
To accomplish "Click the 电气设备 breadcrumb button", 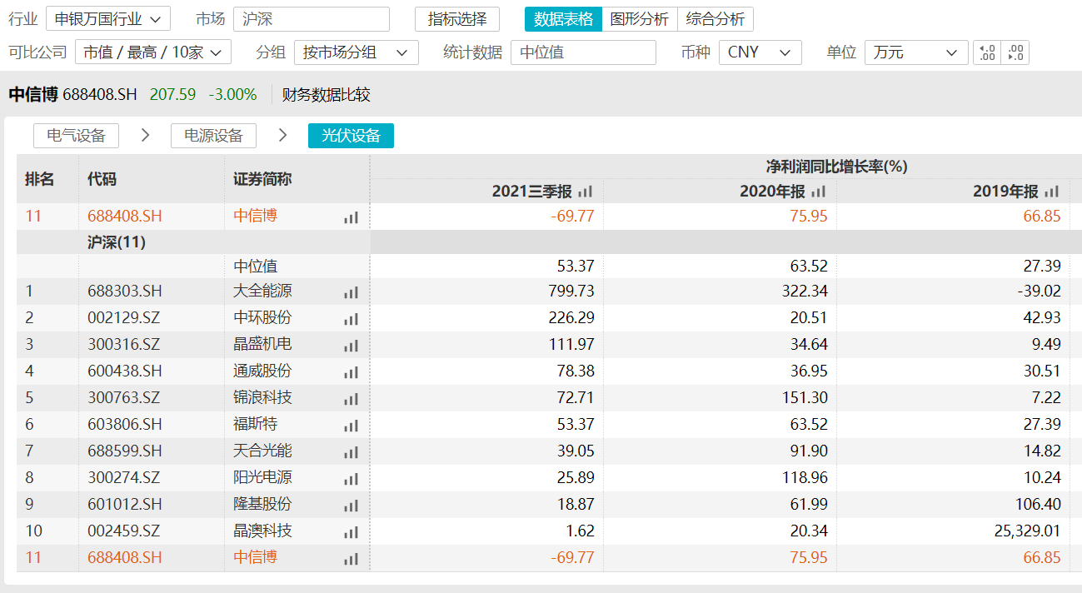I will tap(76, 136).
